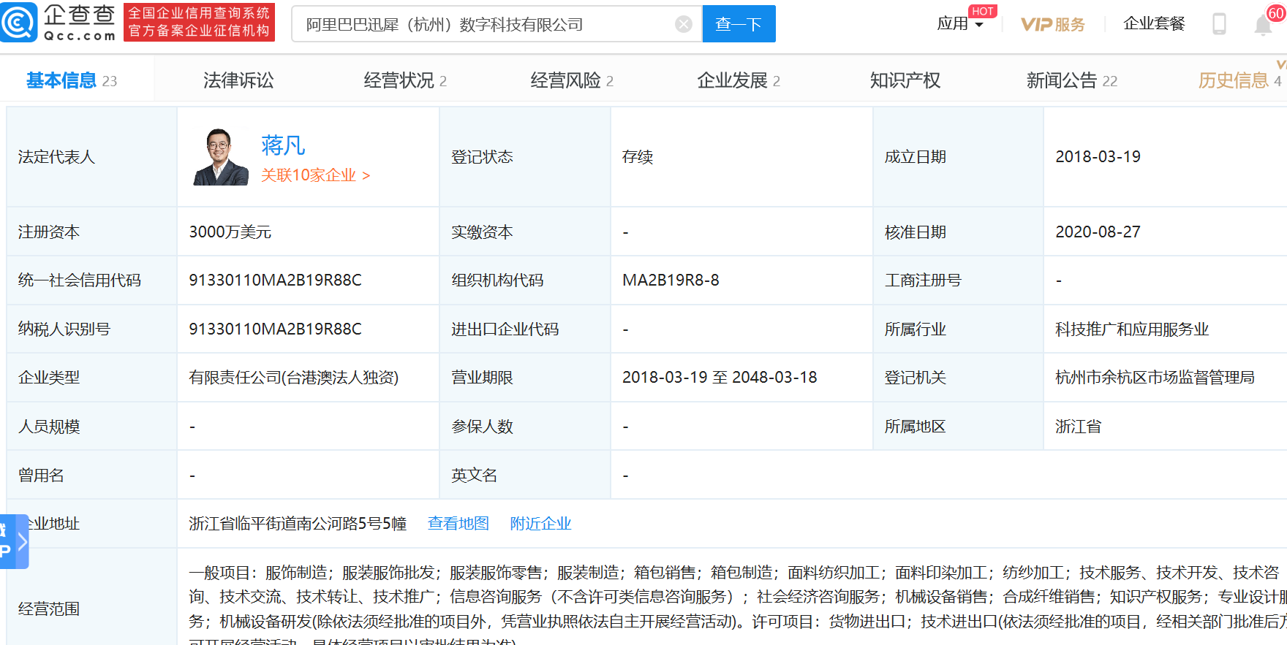Expand the blue side panel arrow
1287x645 pixels.
22,541
